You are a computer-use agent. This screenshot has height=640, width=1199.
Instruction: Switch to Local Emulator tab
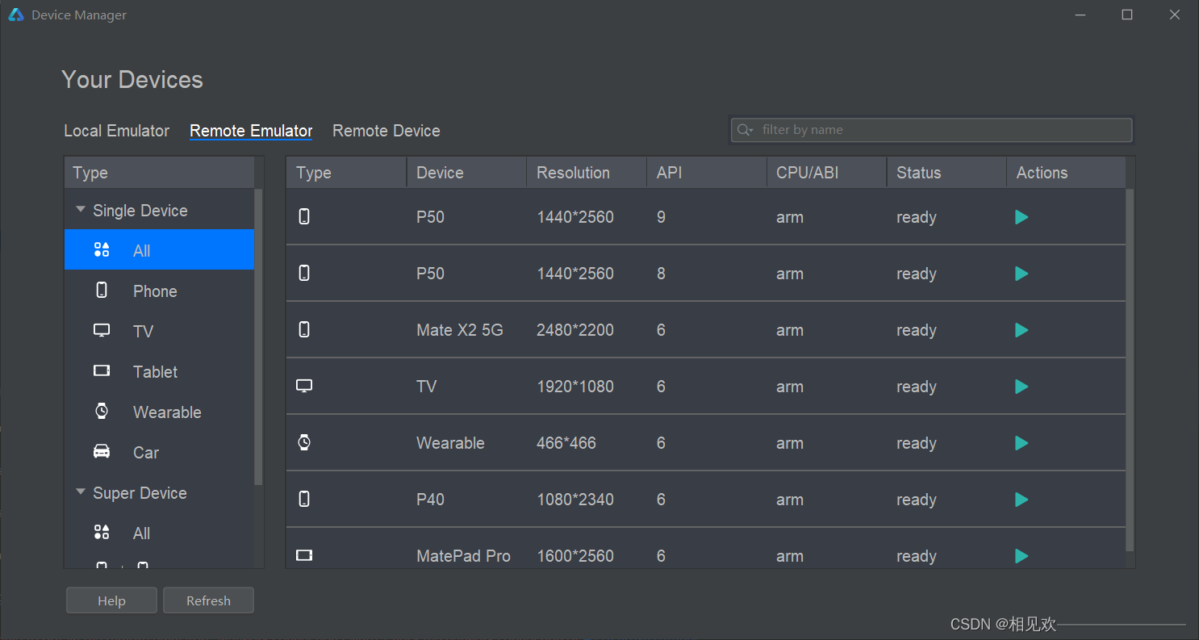tap(117, 131)
